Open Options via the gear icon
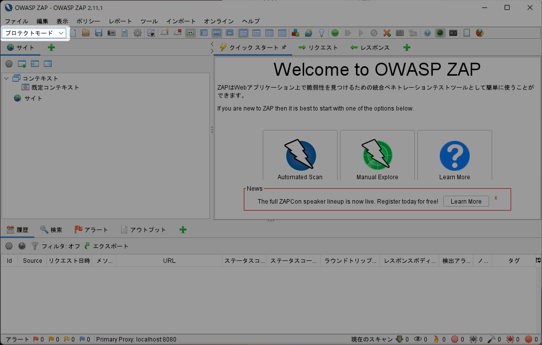542x345 pixels. coord(138,33)
